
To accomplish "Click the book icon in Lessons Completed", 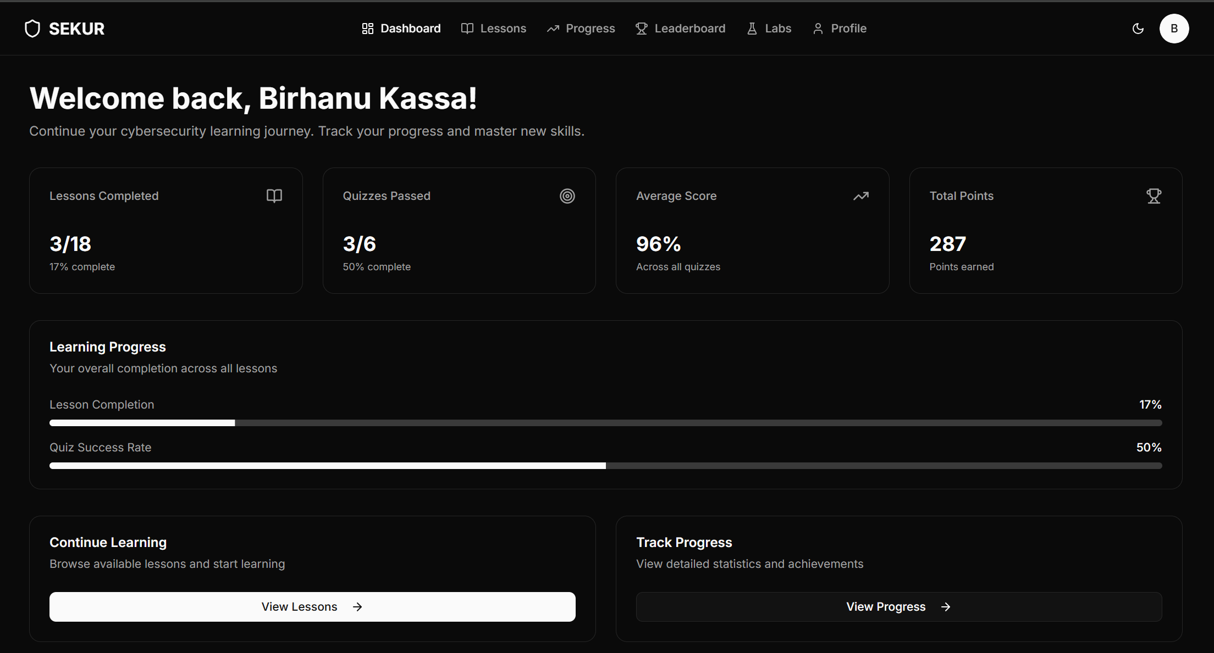I will click(274, 196).
